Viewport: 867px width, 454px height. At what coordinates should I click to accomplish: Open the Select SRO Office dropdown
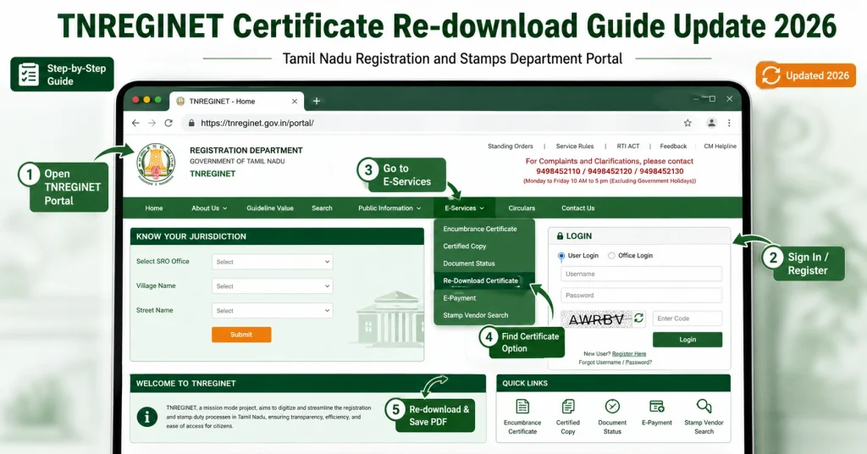click(x=272, y=262)
